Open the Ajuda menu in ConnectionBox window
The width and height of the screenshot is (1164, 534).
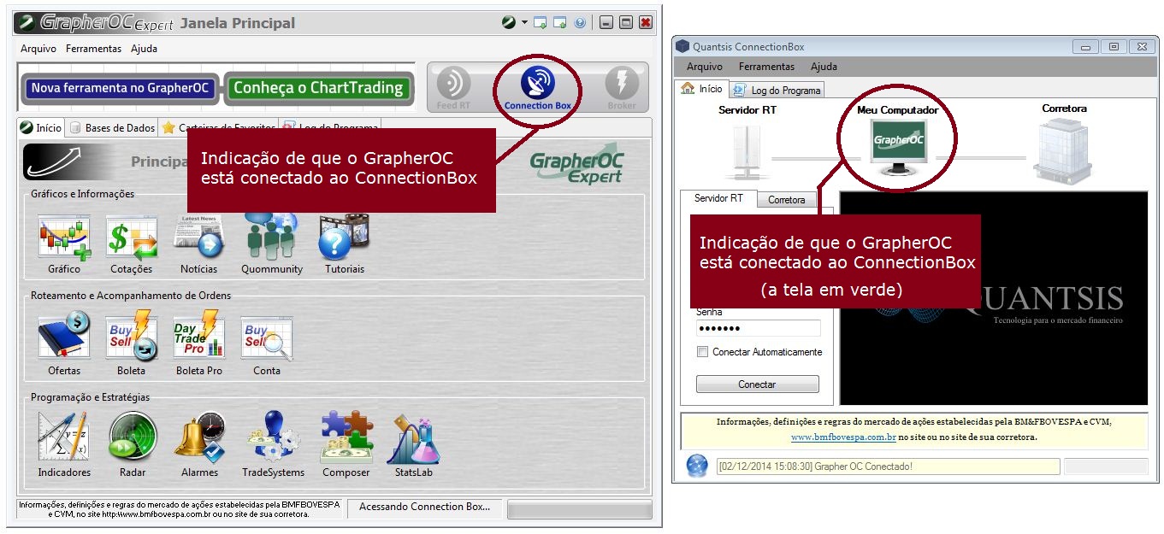[824, 67]
